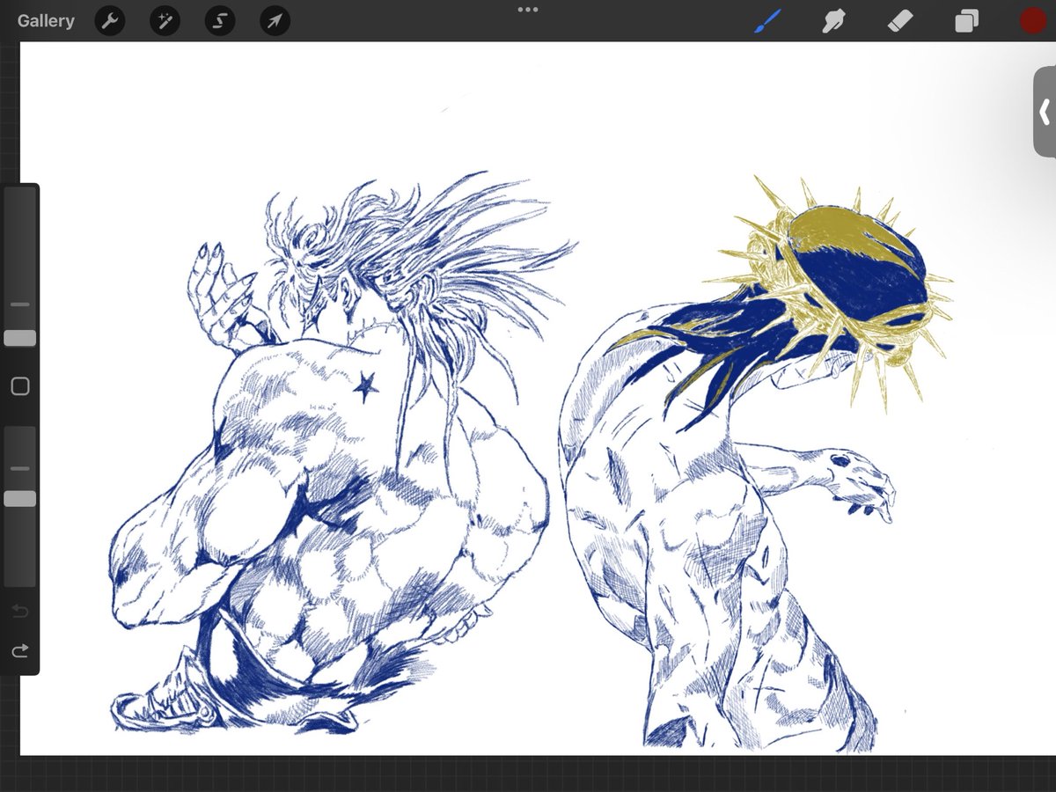Select the Eraser tool

pyautogui.click(x=900, y=20)
